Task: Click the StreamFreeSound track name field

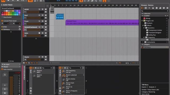Action: [x=11, y=8]
